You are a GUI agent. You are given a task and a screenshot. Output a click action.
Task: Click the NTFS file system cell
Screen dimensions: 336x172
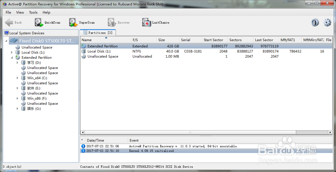(137, 51)
